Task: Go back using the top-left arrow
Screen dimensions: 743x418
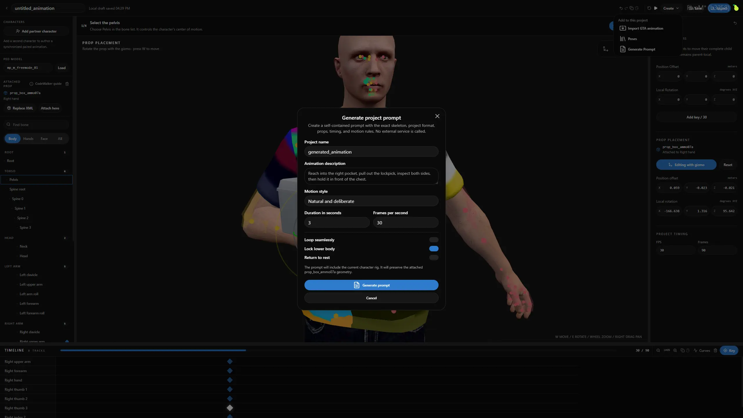Action: tap(7, 8)
